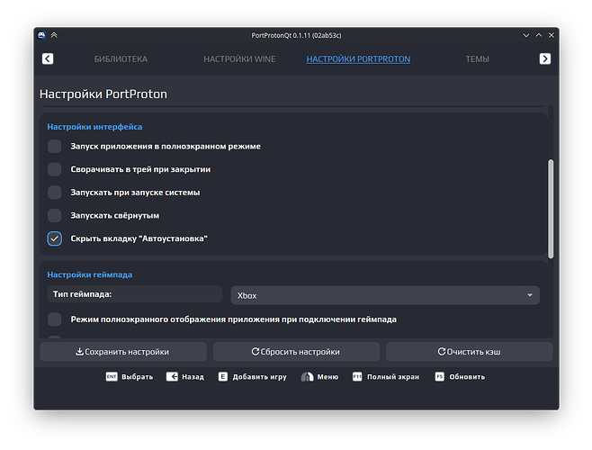Click the Полный экран hint label
The image size is (592, 450).
[393, 377]
